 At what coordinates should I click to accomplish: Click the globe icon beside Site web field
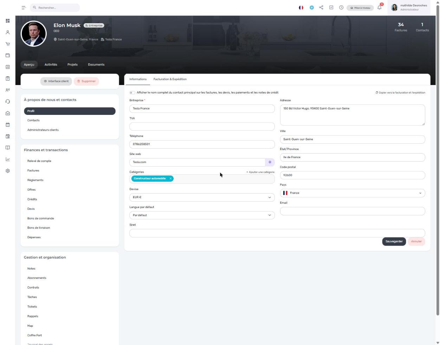pos(270,162)
